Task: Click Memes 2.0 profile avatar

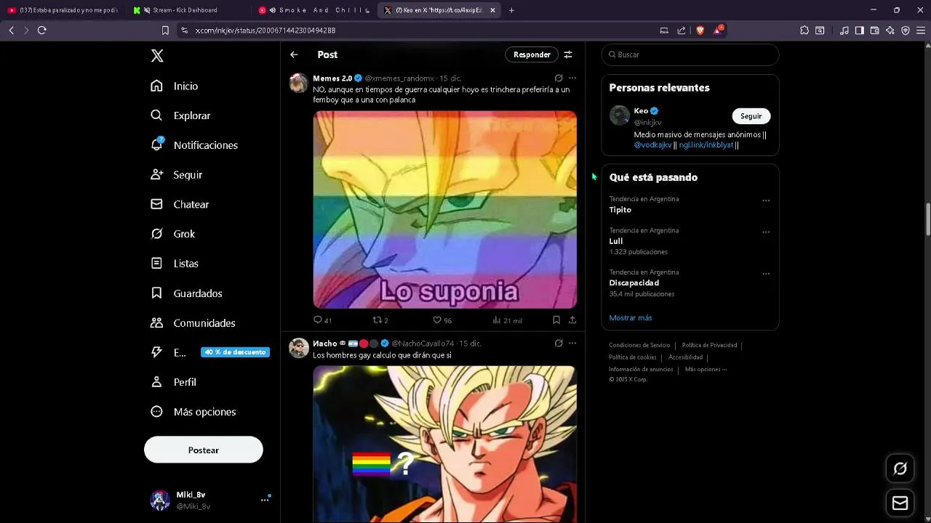Action: 299,83
